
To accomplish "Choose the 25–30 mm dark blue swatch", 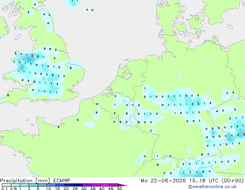I will tap(78, 185).
